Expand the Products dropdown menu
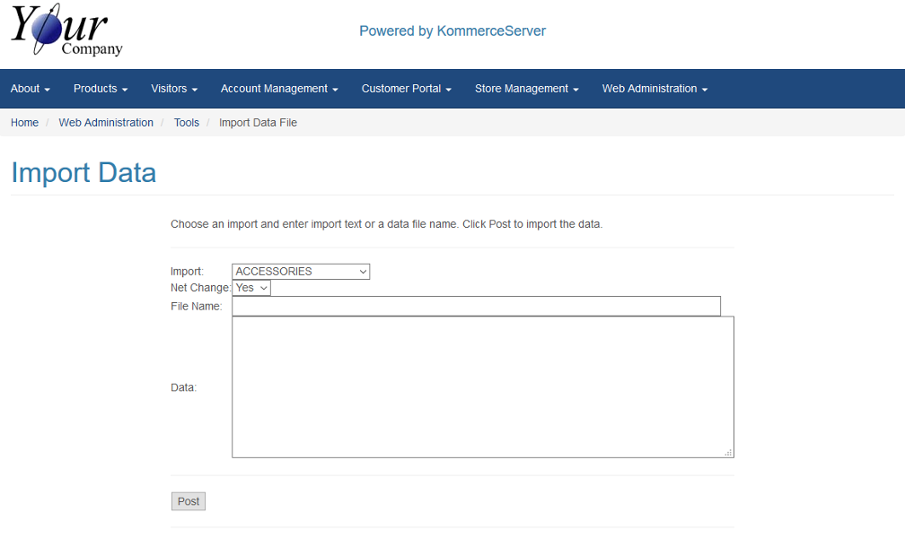Viewport: 905px width, 547px height. [x=101, y=89]
